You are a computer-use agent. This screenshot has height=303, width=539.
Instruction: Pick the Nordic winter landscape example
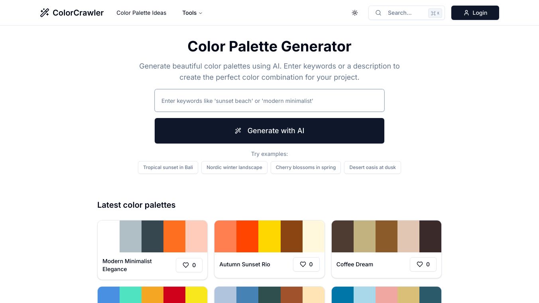click(234, 167)
